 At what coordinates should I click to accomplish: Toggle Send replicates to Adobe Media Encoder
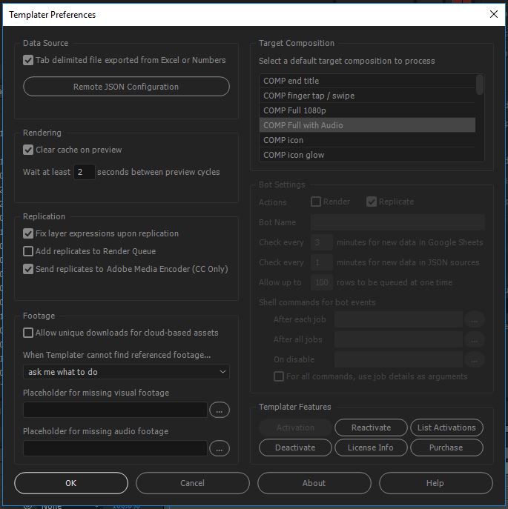[x=29, y=269]
